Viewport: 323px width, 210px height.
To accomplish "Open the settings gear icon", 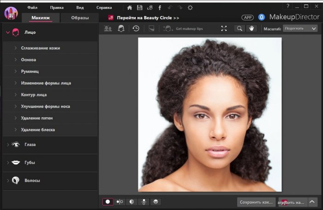I will [x=190, y=7].
